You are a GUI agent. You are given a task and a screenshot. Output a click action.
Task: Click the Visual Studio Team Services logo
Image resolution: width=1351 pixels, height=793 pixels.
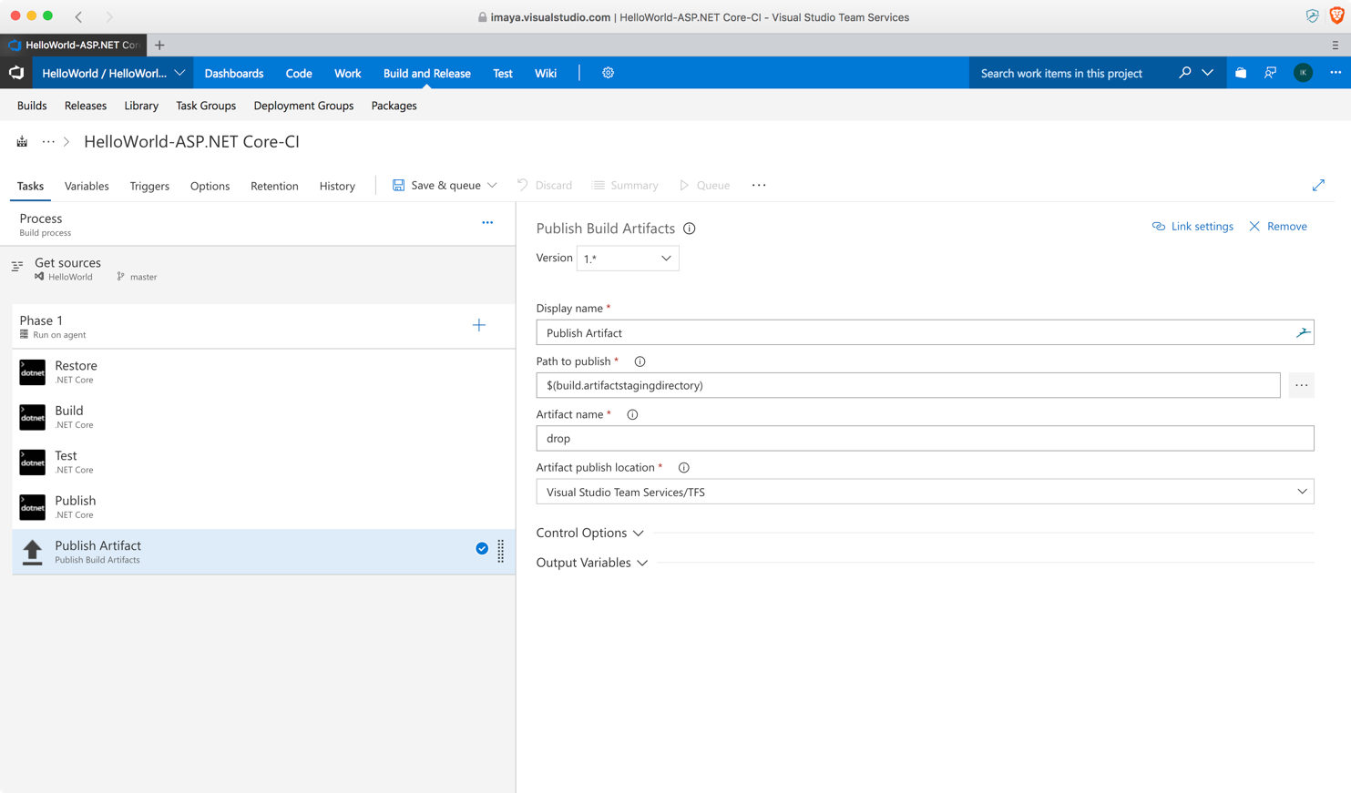point(16,73)
